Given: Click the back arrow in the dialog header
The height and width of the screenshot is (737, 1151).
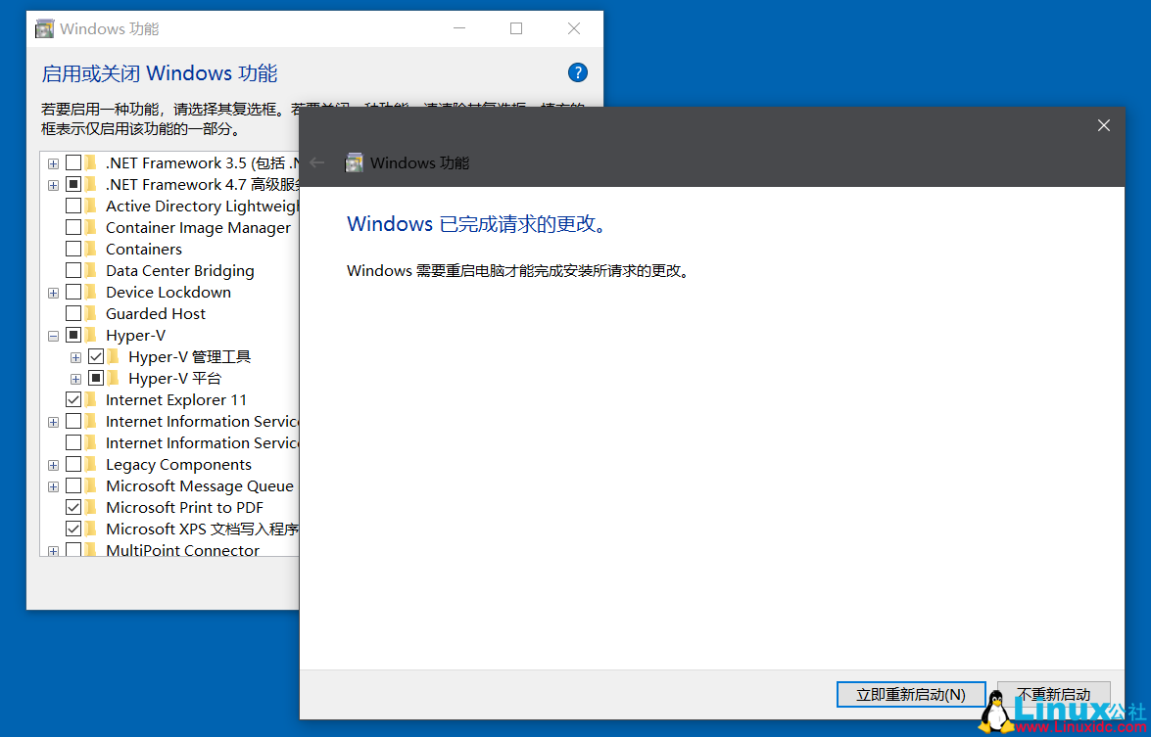Looking at the screenshot, I should click(317, 162).
